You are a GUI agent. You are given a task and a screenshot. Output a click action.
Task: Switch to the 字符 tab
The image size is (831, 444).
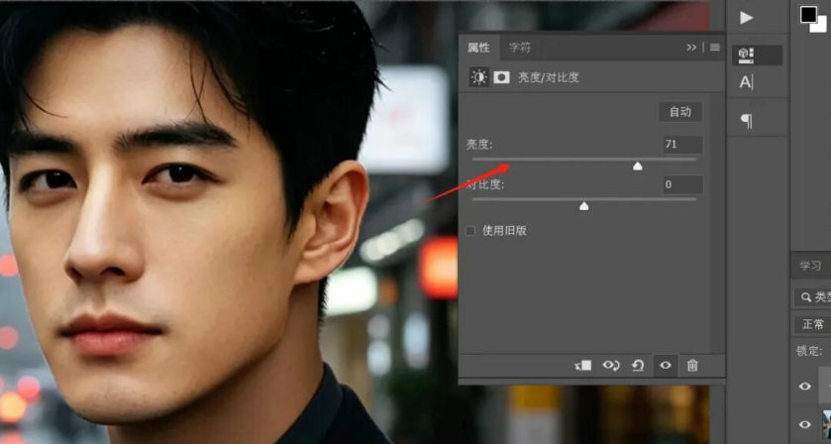click(x=519, y=49)
